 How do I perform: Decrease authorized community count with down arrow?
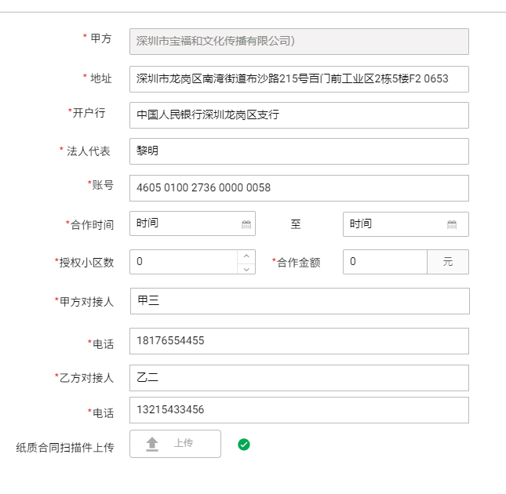coord(246,268)
